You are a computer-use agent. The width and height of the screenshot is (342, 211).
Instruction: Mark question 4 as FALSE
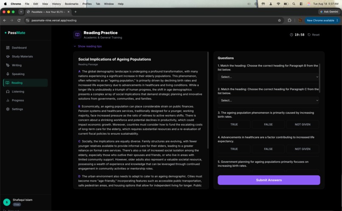point(268,149)
